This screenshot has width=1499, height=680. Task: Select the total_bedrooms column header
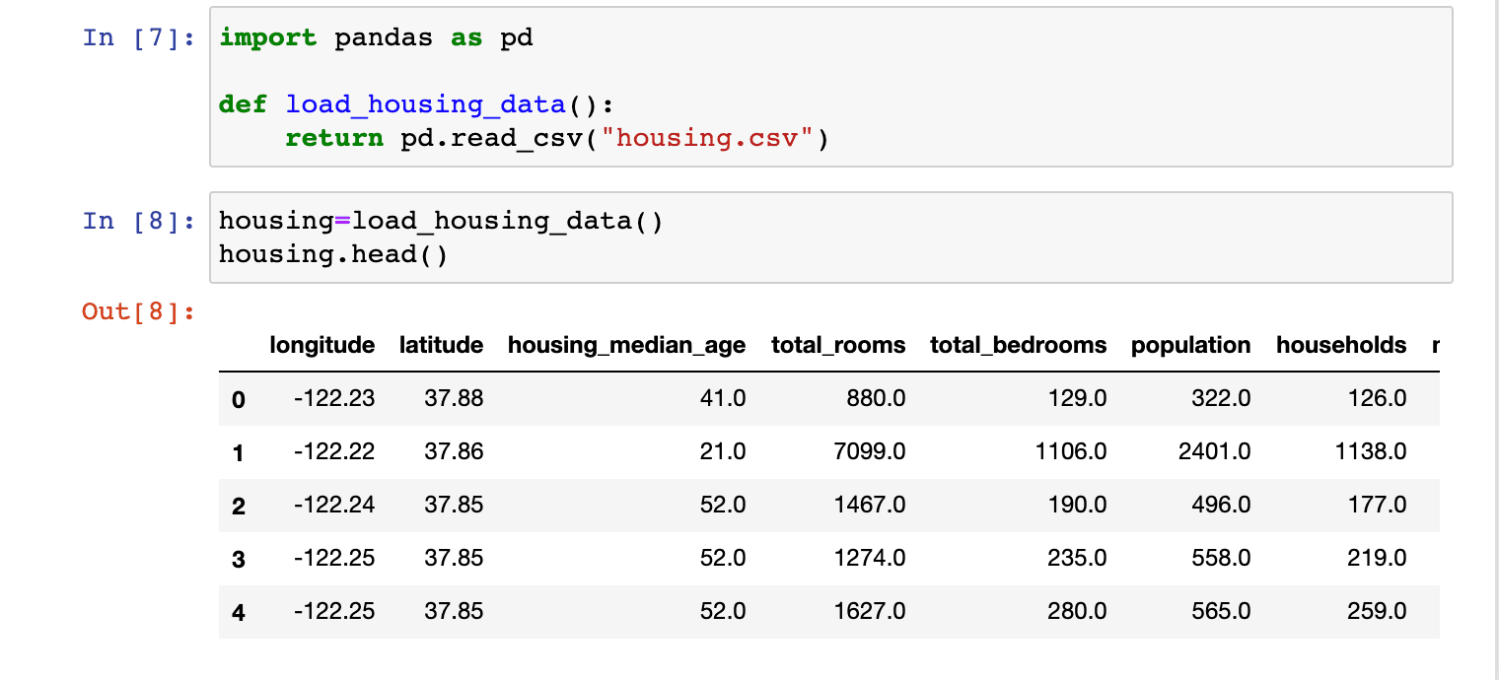tap(1018, 345)
